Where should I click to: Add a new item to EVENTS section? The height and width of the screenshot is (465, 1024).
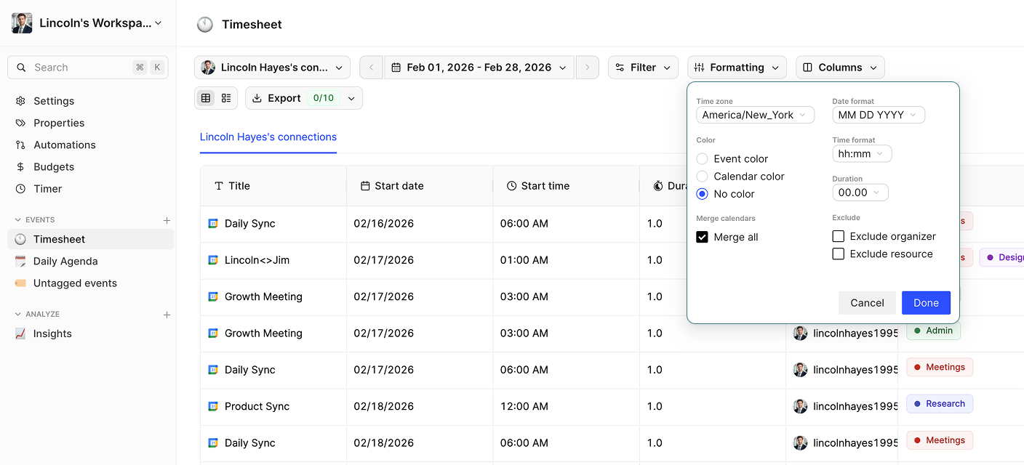coord(167,219)
